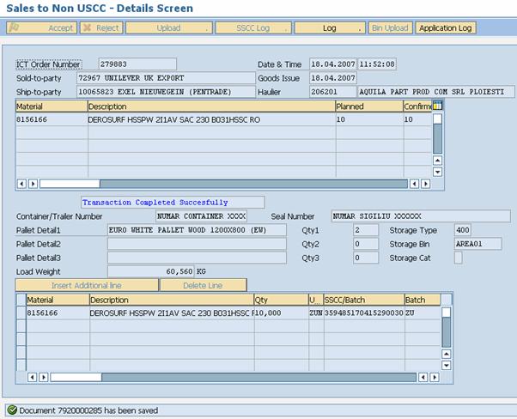Click the upper table's scroll down arrow
Viewport: 517px width, 419px height.
pyautogui.click(x=437, y=172)
